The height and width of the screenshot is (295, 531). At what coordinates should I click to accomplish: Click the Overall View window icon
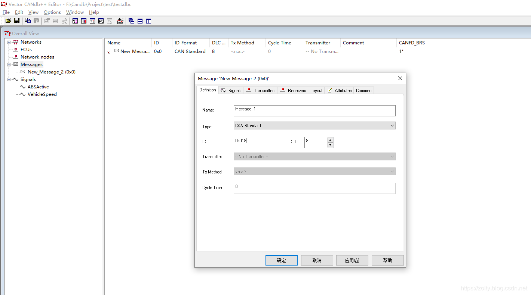coord(7,33)
